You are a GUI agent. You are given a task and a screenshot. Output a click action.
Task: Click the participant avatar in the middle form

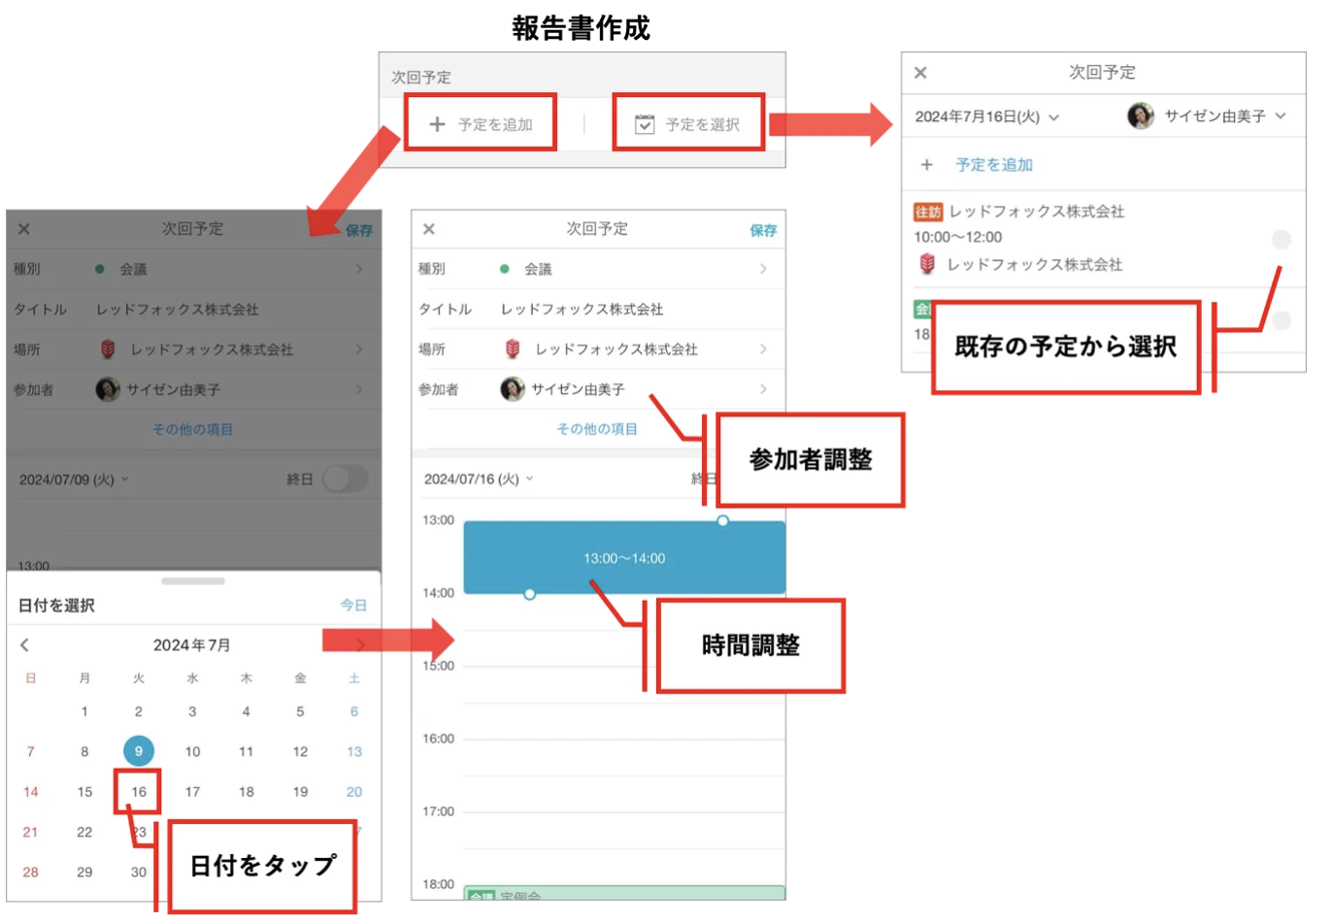513,389
